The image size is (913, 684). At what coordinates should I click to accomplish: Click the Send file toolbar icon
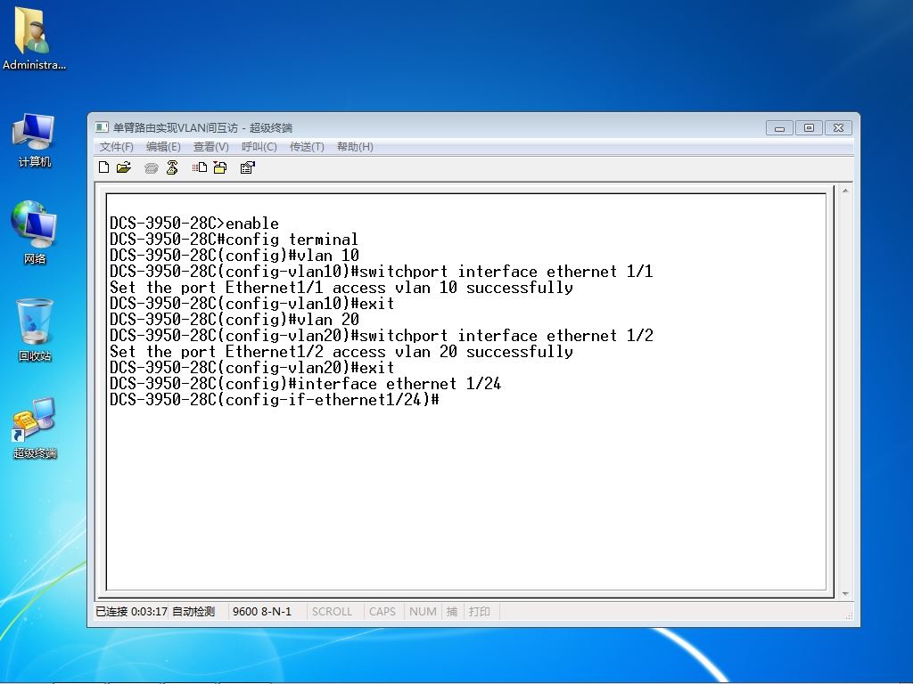coord(200,167)
